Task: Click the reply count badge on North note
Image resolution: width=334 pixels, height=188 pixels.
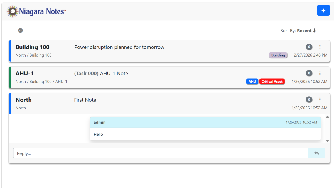Action: 309,99
